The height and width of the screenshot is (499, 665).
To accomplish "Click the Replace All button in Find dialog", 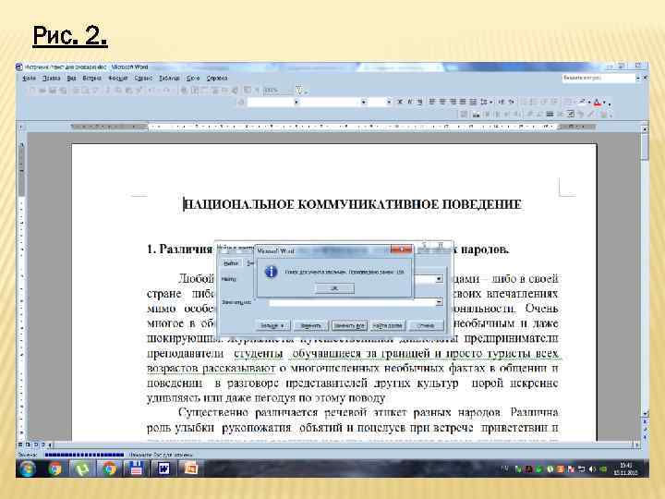I will coord(349,325).
